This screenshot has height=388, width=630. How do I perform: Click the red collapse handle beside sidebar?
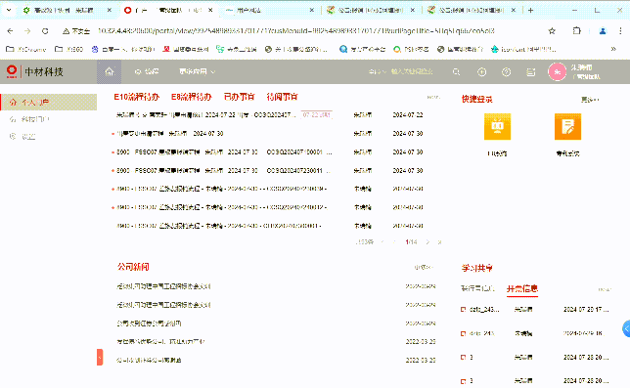[x=100, y=357]
